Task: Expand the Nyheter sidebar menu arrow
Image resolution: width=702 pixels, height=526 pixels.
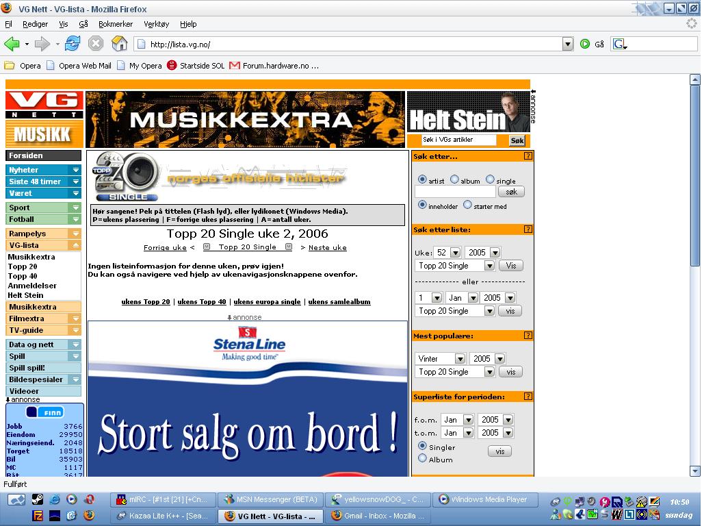Action: point(76,170)
